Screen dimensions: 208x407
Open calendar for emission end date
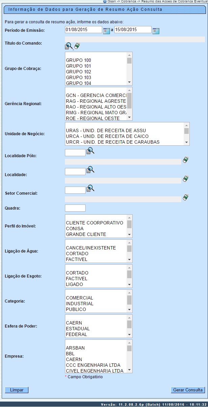156,31
